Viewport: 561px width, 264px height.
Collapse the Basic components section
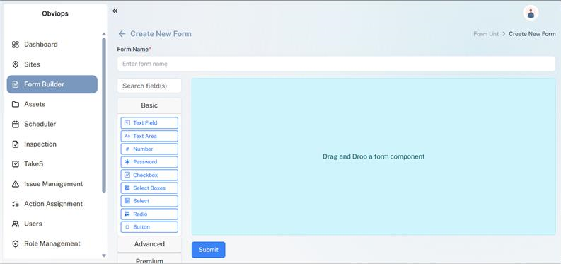pyautogui.click(x=149, y=105)
